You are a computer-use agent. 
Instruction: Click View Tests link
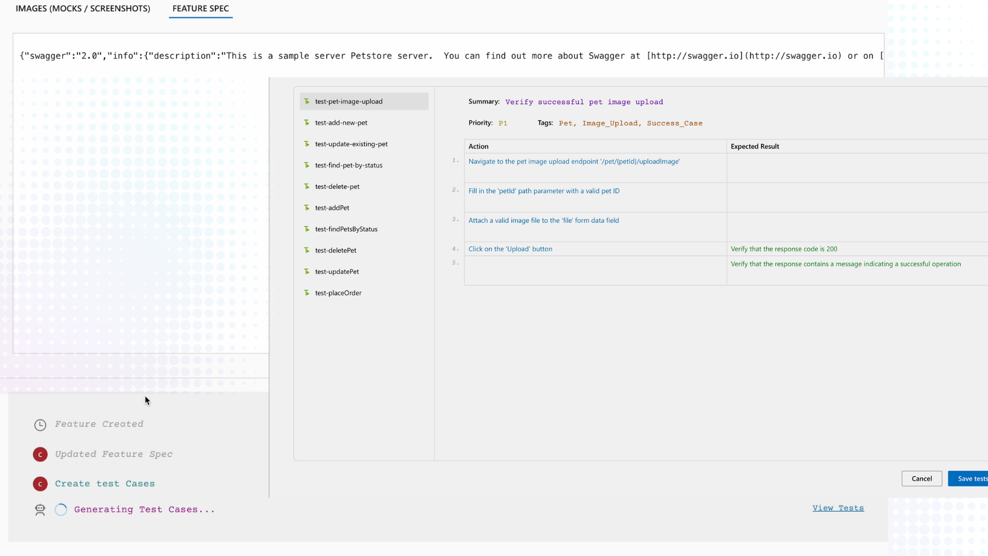point(838,508)
